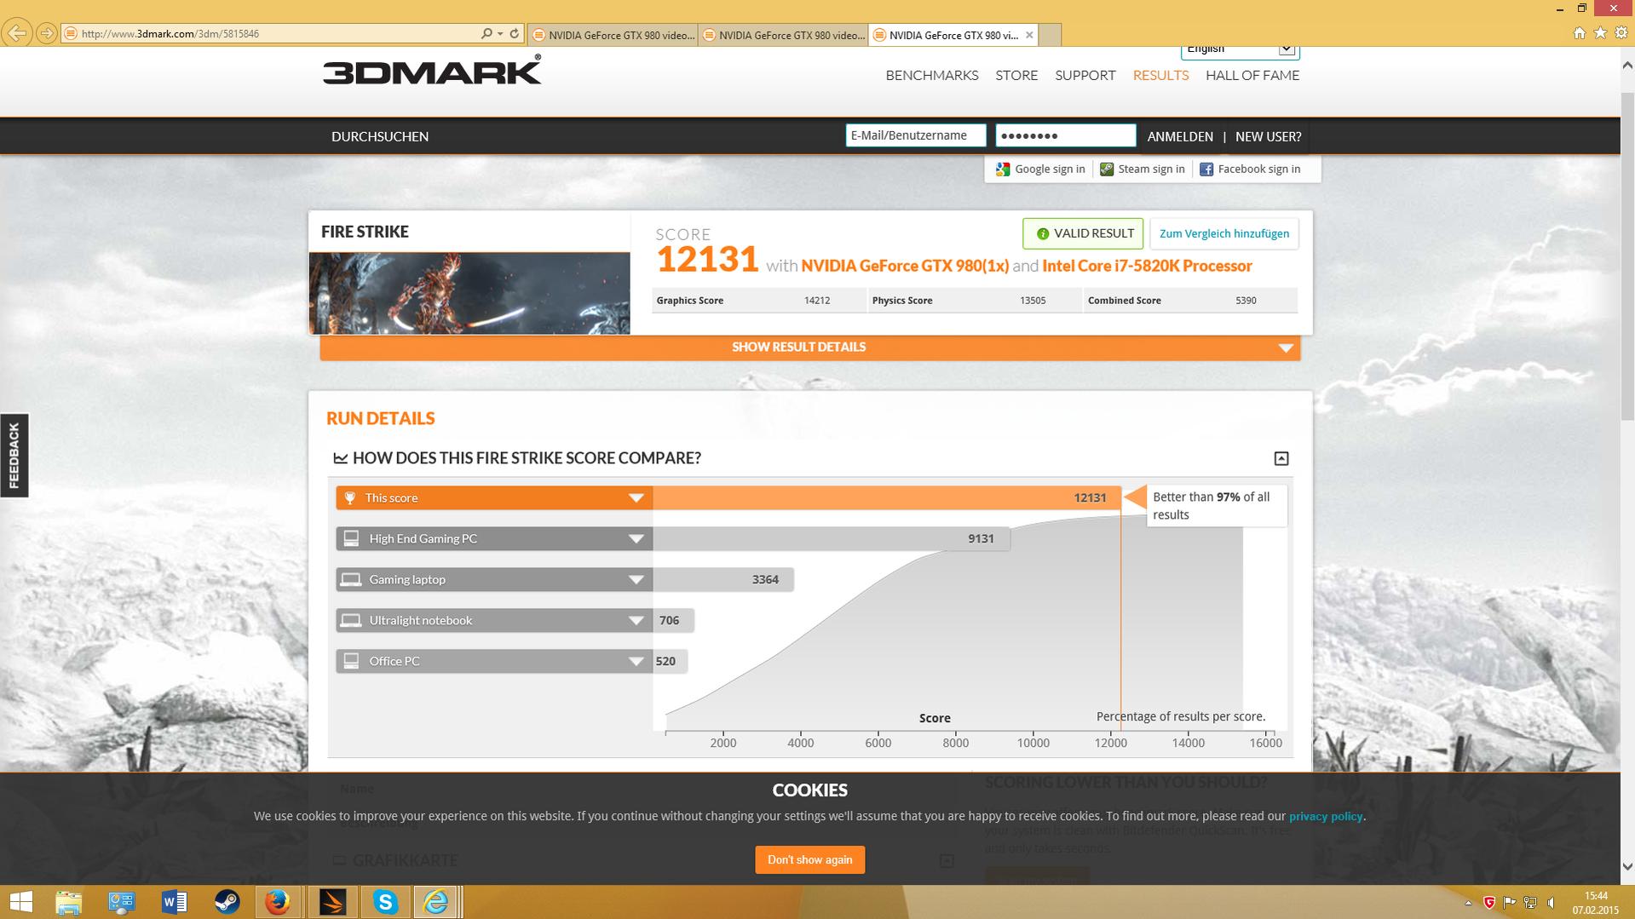The width and height of the screenshot is (1635, 919).
Task: Click the scrollbar down arrow
Action: point(1627,867)
